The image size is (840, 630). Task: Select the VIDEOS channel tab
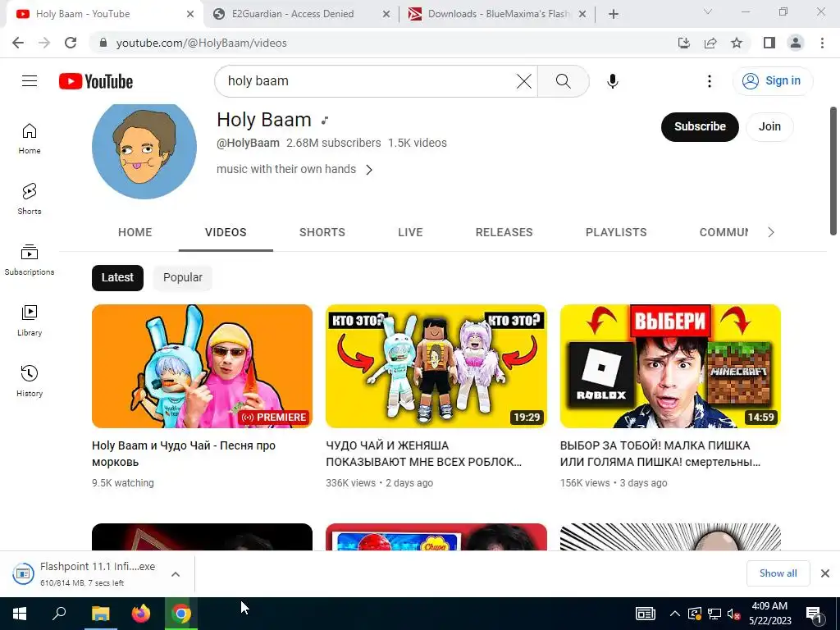point(226,232)
